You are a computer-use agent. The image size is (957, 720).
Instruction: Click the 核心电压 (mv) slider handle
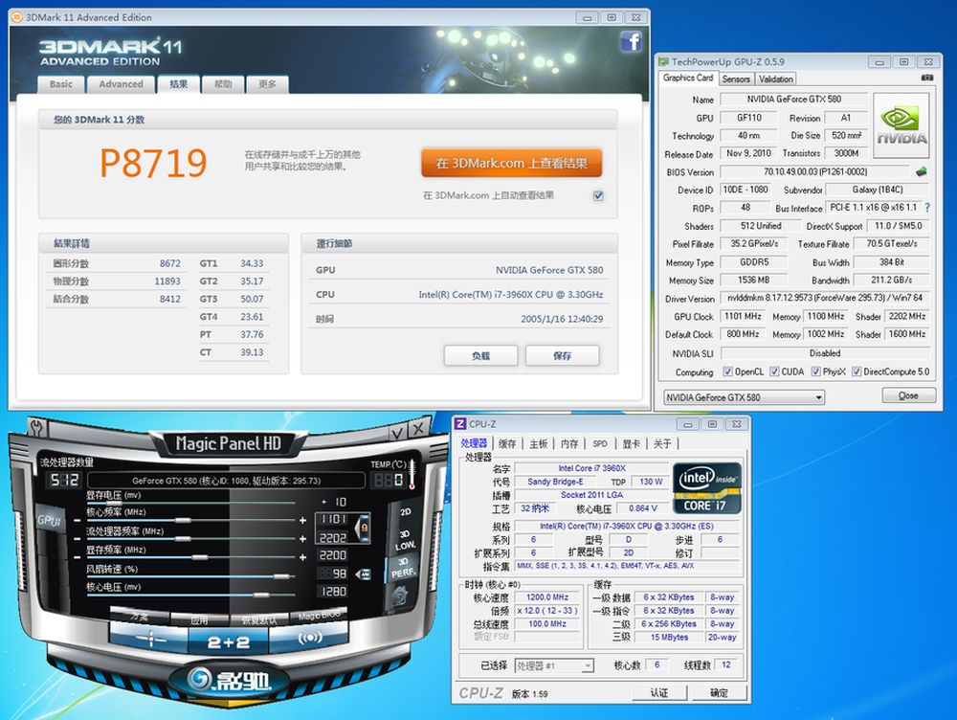(261, 595)
